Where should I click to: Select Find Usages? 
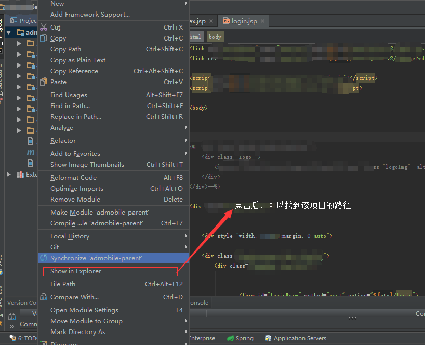click(x=114, y=95)
